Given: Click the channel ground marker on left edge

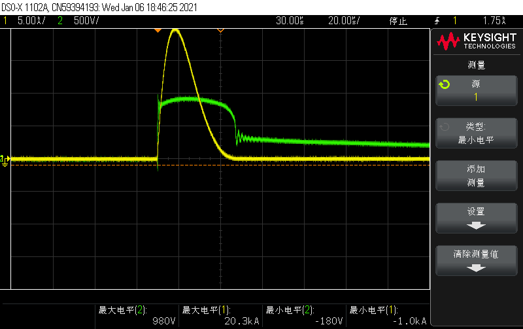Looking at the screenshot, I should coord(4,160).
